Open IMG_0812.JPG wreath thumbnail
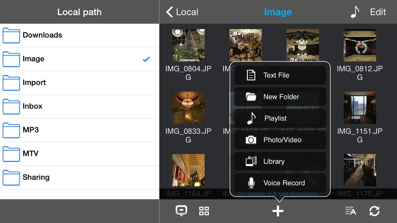Image resolution: width=397 pixels, height=223 pixels. (x=360, y=45)
